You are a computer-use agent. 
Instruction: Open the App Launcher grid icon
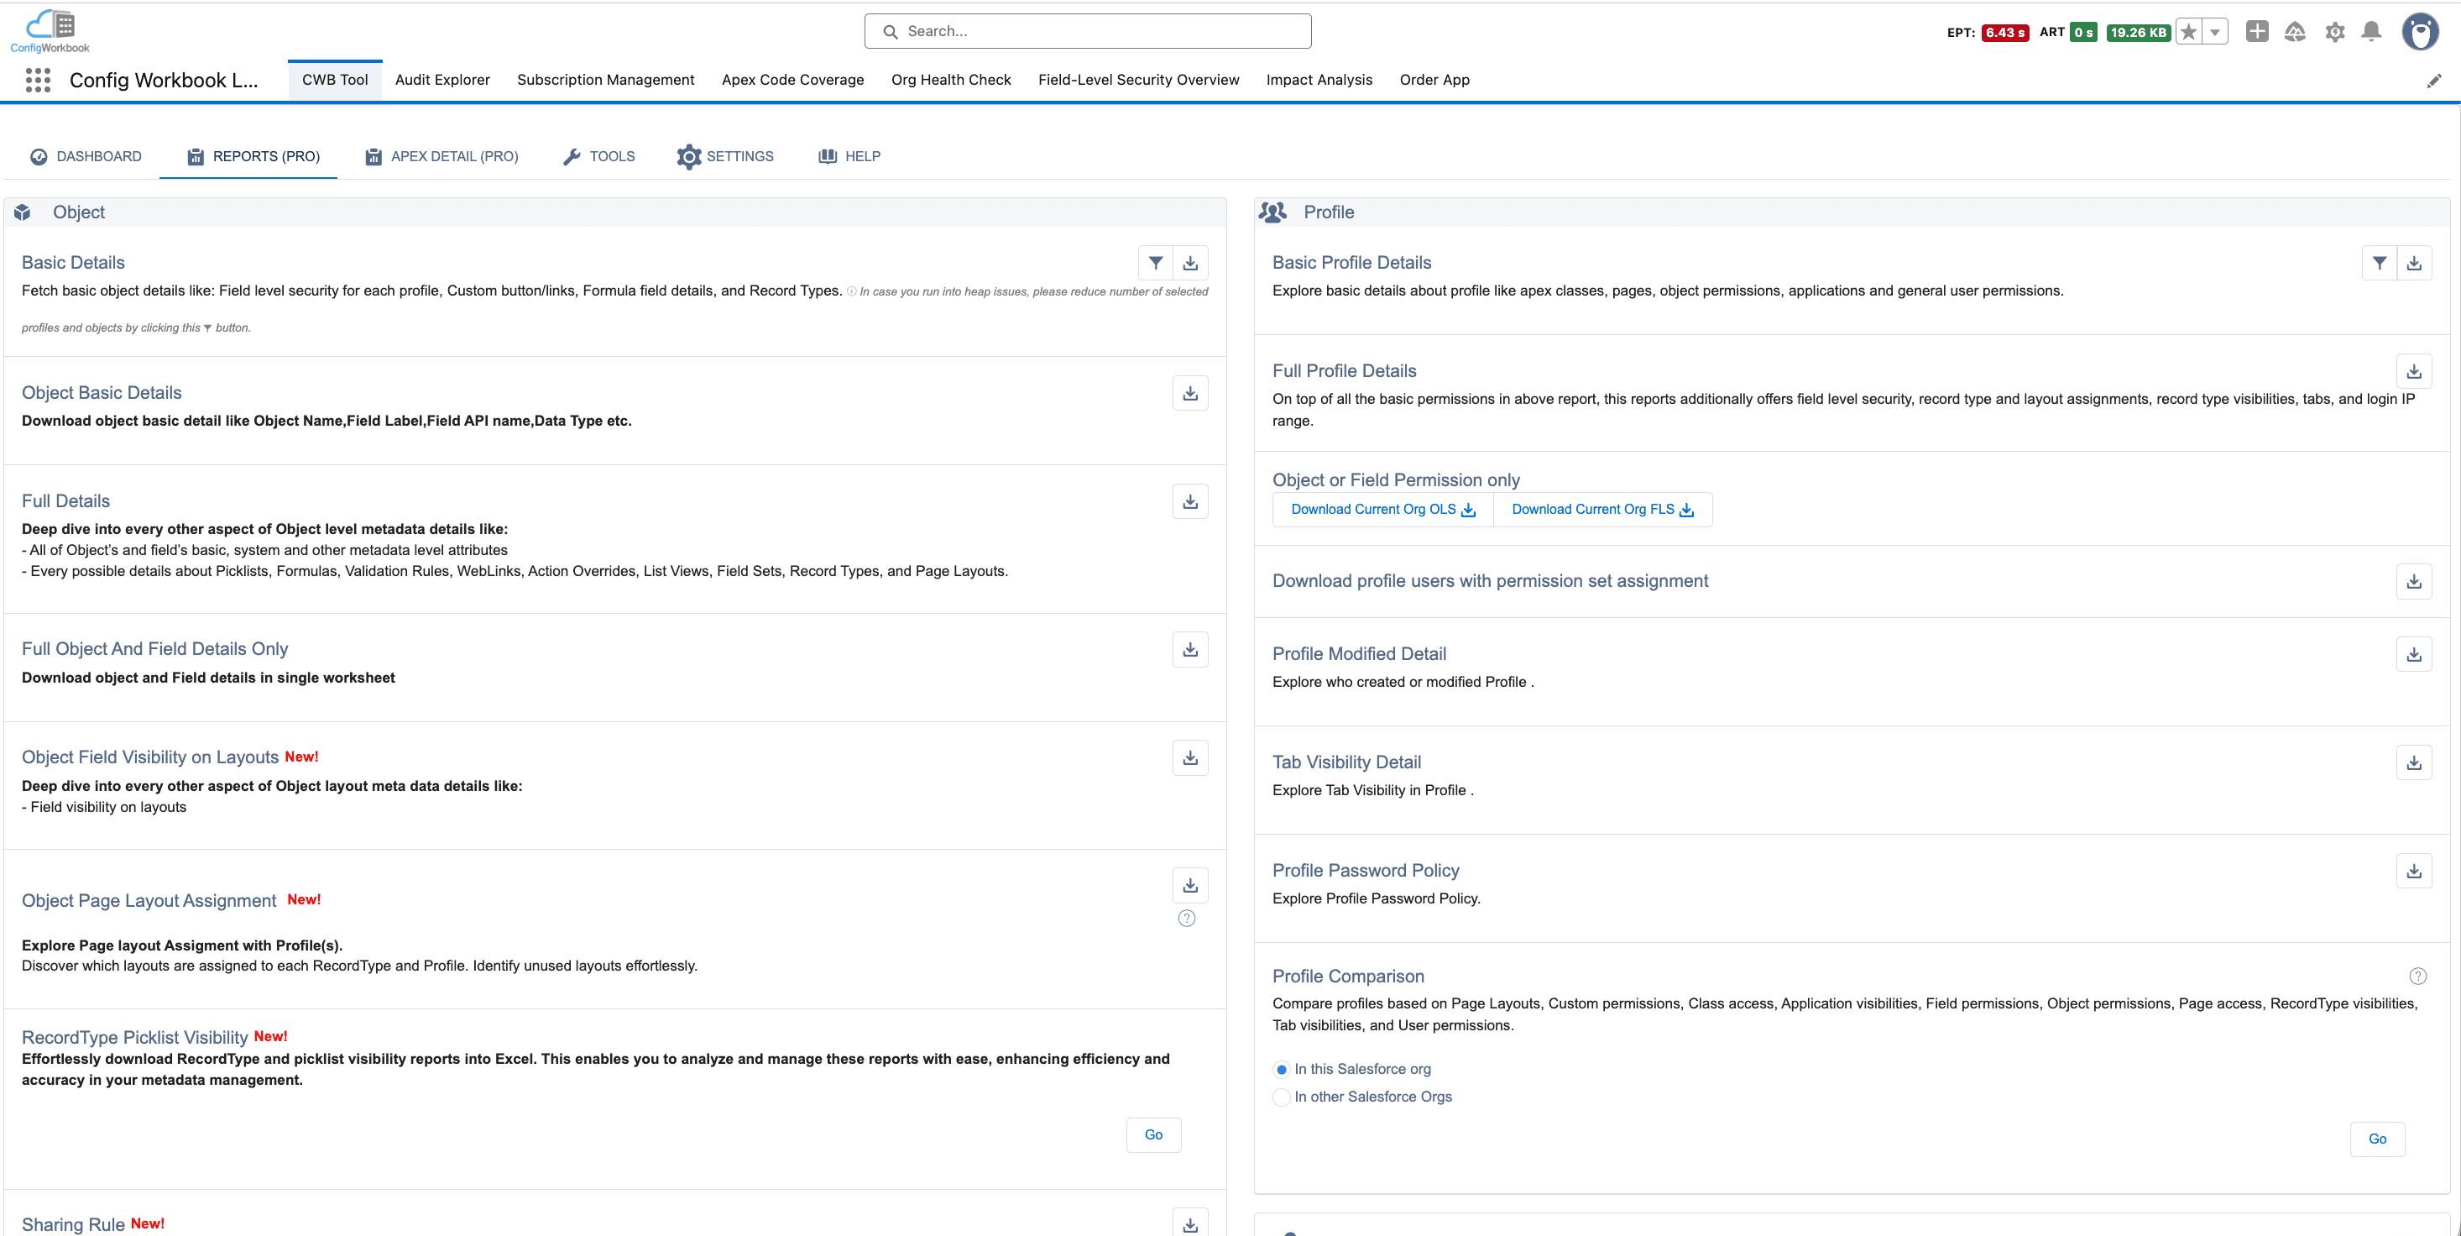click(x=39, y=81)
